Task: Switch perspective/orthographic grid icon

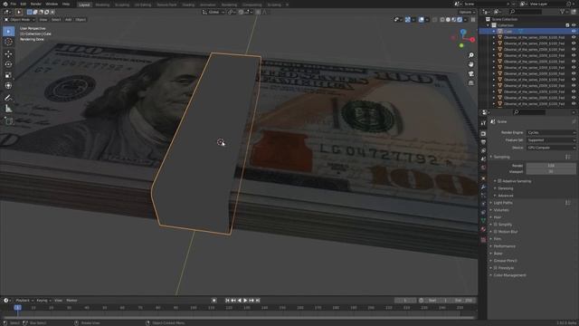Action: (x=471, y=82)
